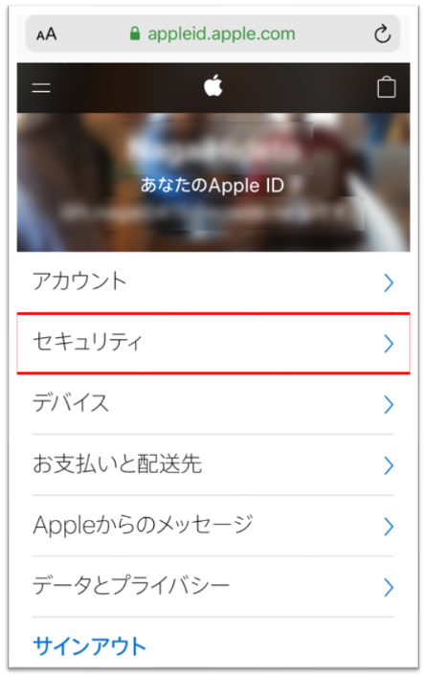Expand the アカウント row chevron
Viewport: 426px width, 678px height.
click(389, 283)
